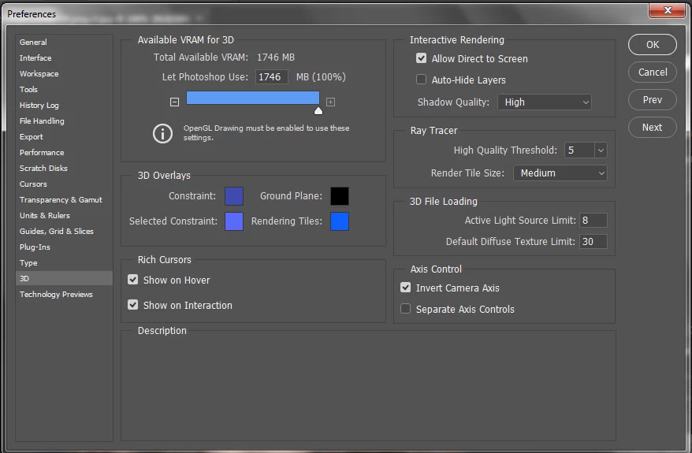Select File Handling category
The height and width of the screenshot is (453, 692).
(64, 121)
